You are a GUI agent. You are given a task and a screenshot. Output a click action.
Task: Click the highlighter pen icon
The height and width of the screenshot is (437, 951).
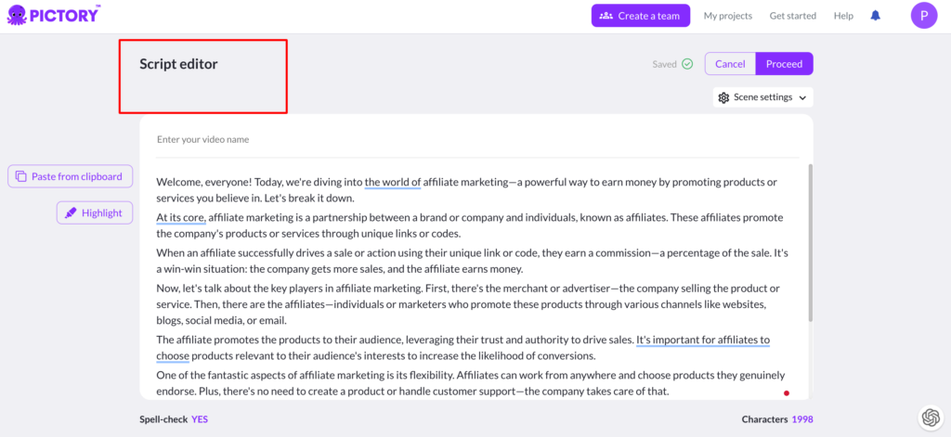click(71, 213)
